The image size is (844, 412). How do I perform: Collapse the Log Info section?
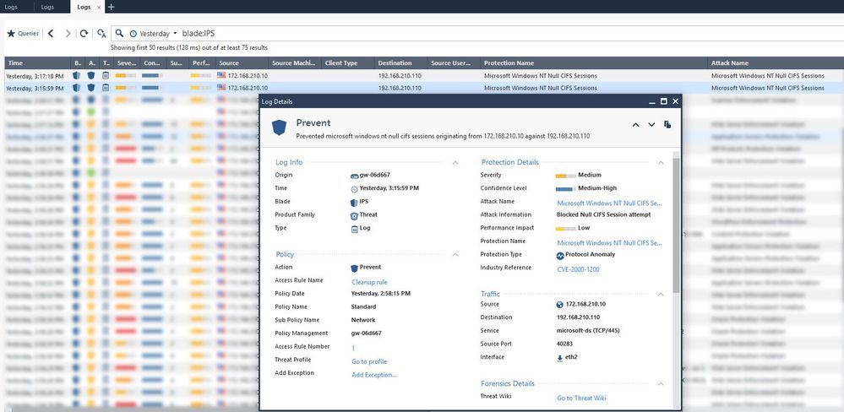pos(455,162)
